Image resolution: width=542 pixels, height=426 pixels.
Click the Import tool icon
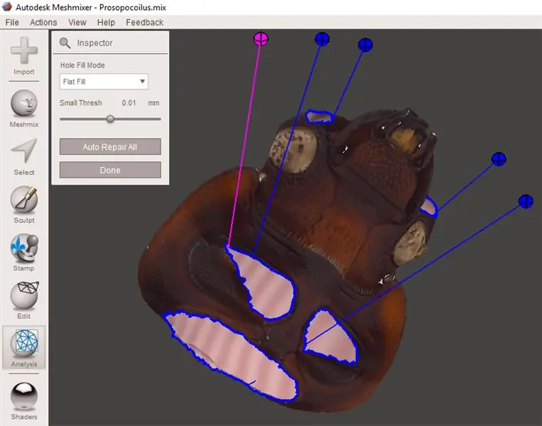click(x=24, y=53)
